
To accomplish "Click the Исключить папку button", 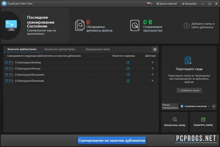I will (x=175, y=122).
